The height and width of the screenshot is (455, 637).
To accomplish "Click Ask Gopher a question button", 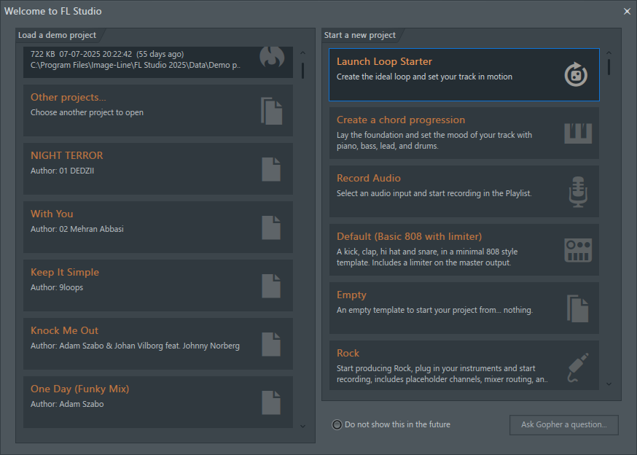I will coord(564,424).
